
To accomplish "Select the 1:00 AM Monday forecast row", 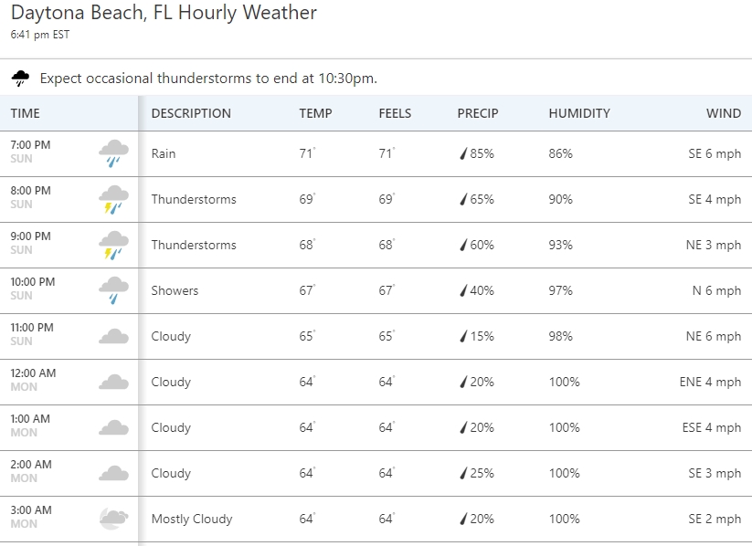I will click(x=376, y=427).
